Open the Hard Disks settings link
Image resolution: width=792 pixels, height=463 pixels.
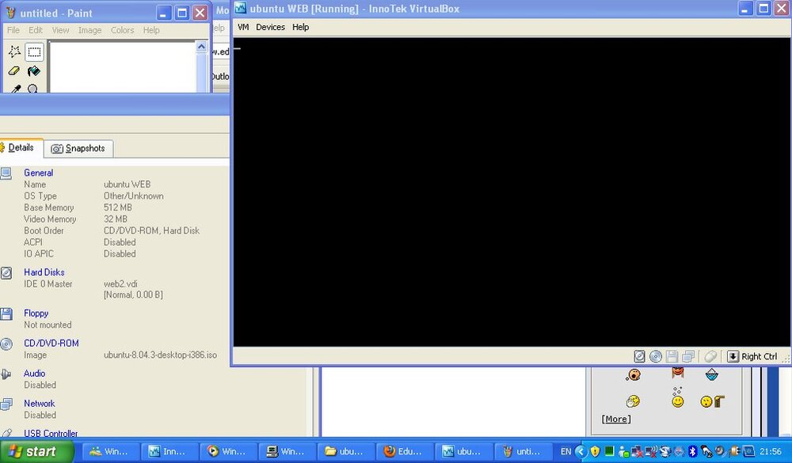44,272
